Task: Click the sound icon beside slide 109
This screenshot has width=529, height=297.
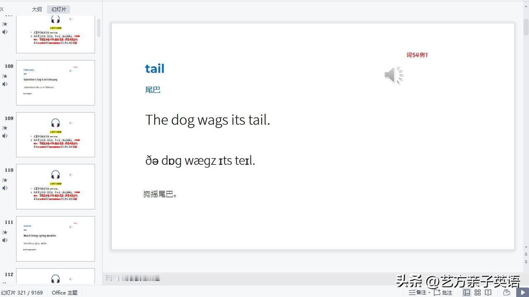Action: (x=5, y=136)
